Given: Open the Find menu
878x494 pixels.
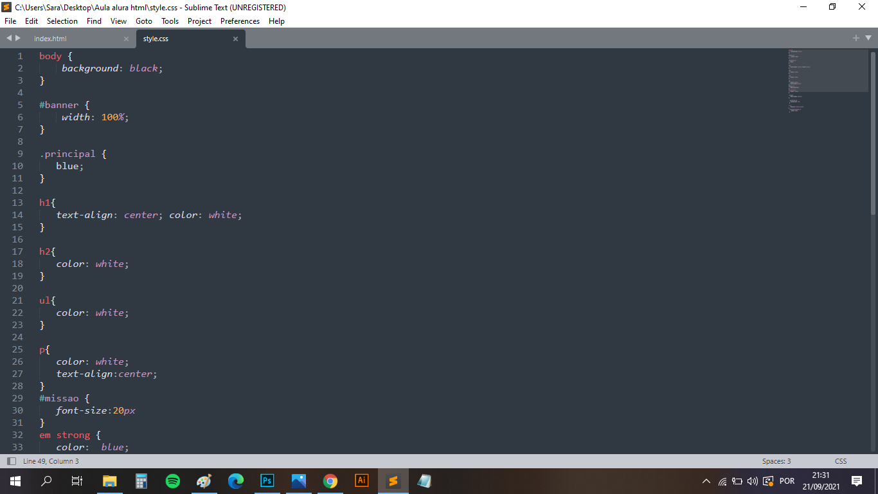Looking at the screenshot, I should 94,21.
